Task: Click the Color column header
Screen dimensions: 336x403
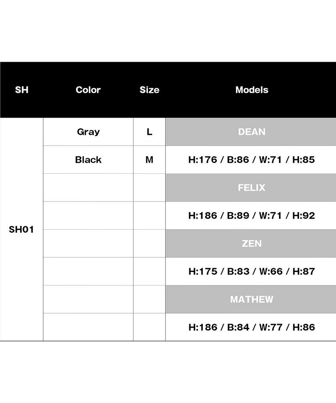Action: pos(88,90)
